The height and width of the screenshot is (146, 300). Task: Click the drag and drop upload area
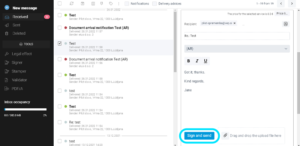pos(251,136)
